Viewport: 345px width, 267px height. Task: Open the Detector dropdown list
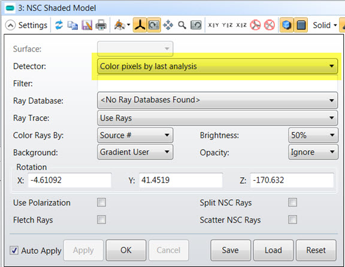(217, 66)
